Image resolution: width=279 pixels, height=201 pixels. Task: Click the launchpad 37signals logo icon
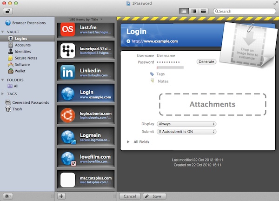67,50
